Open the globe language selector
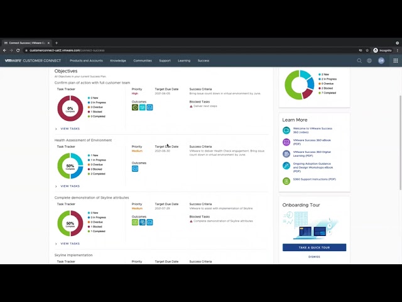Image resolution: width=402 pixels, height=302 pixels. pyautogui.click(x=369, y=60)
